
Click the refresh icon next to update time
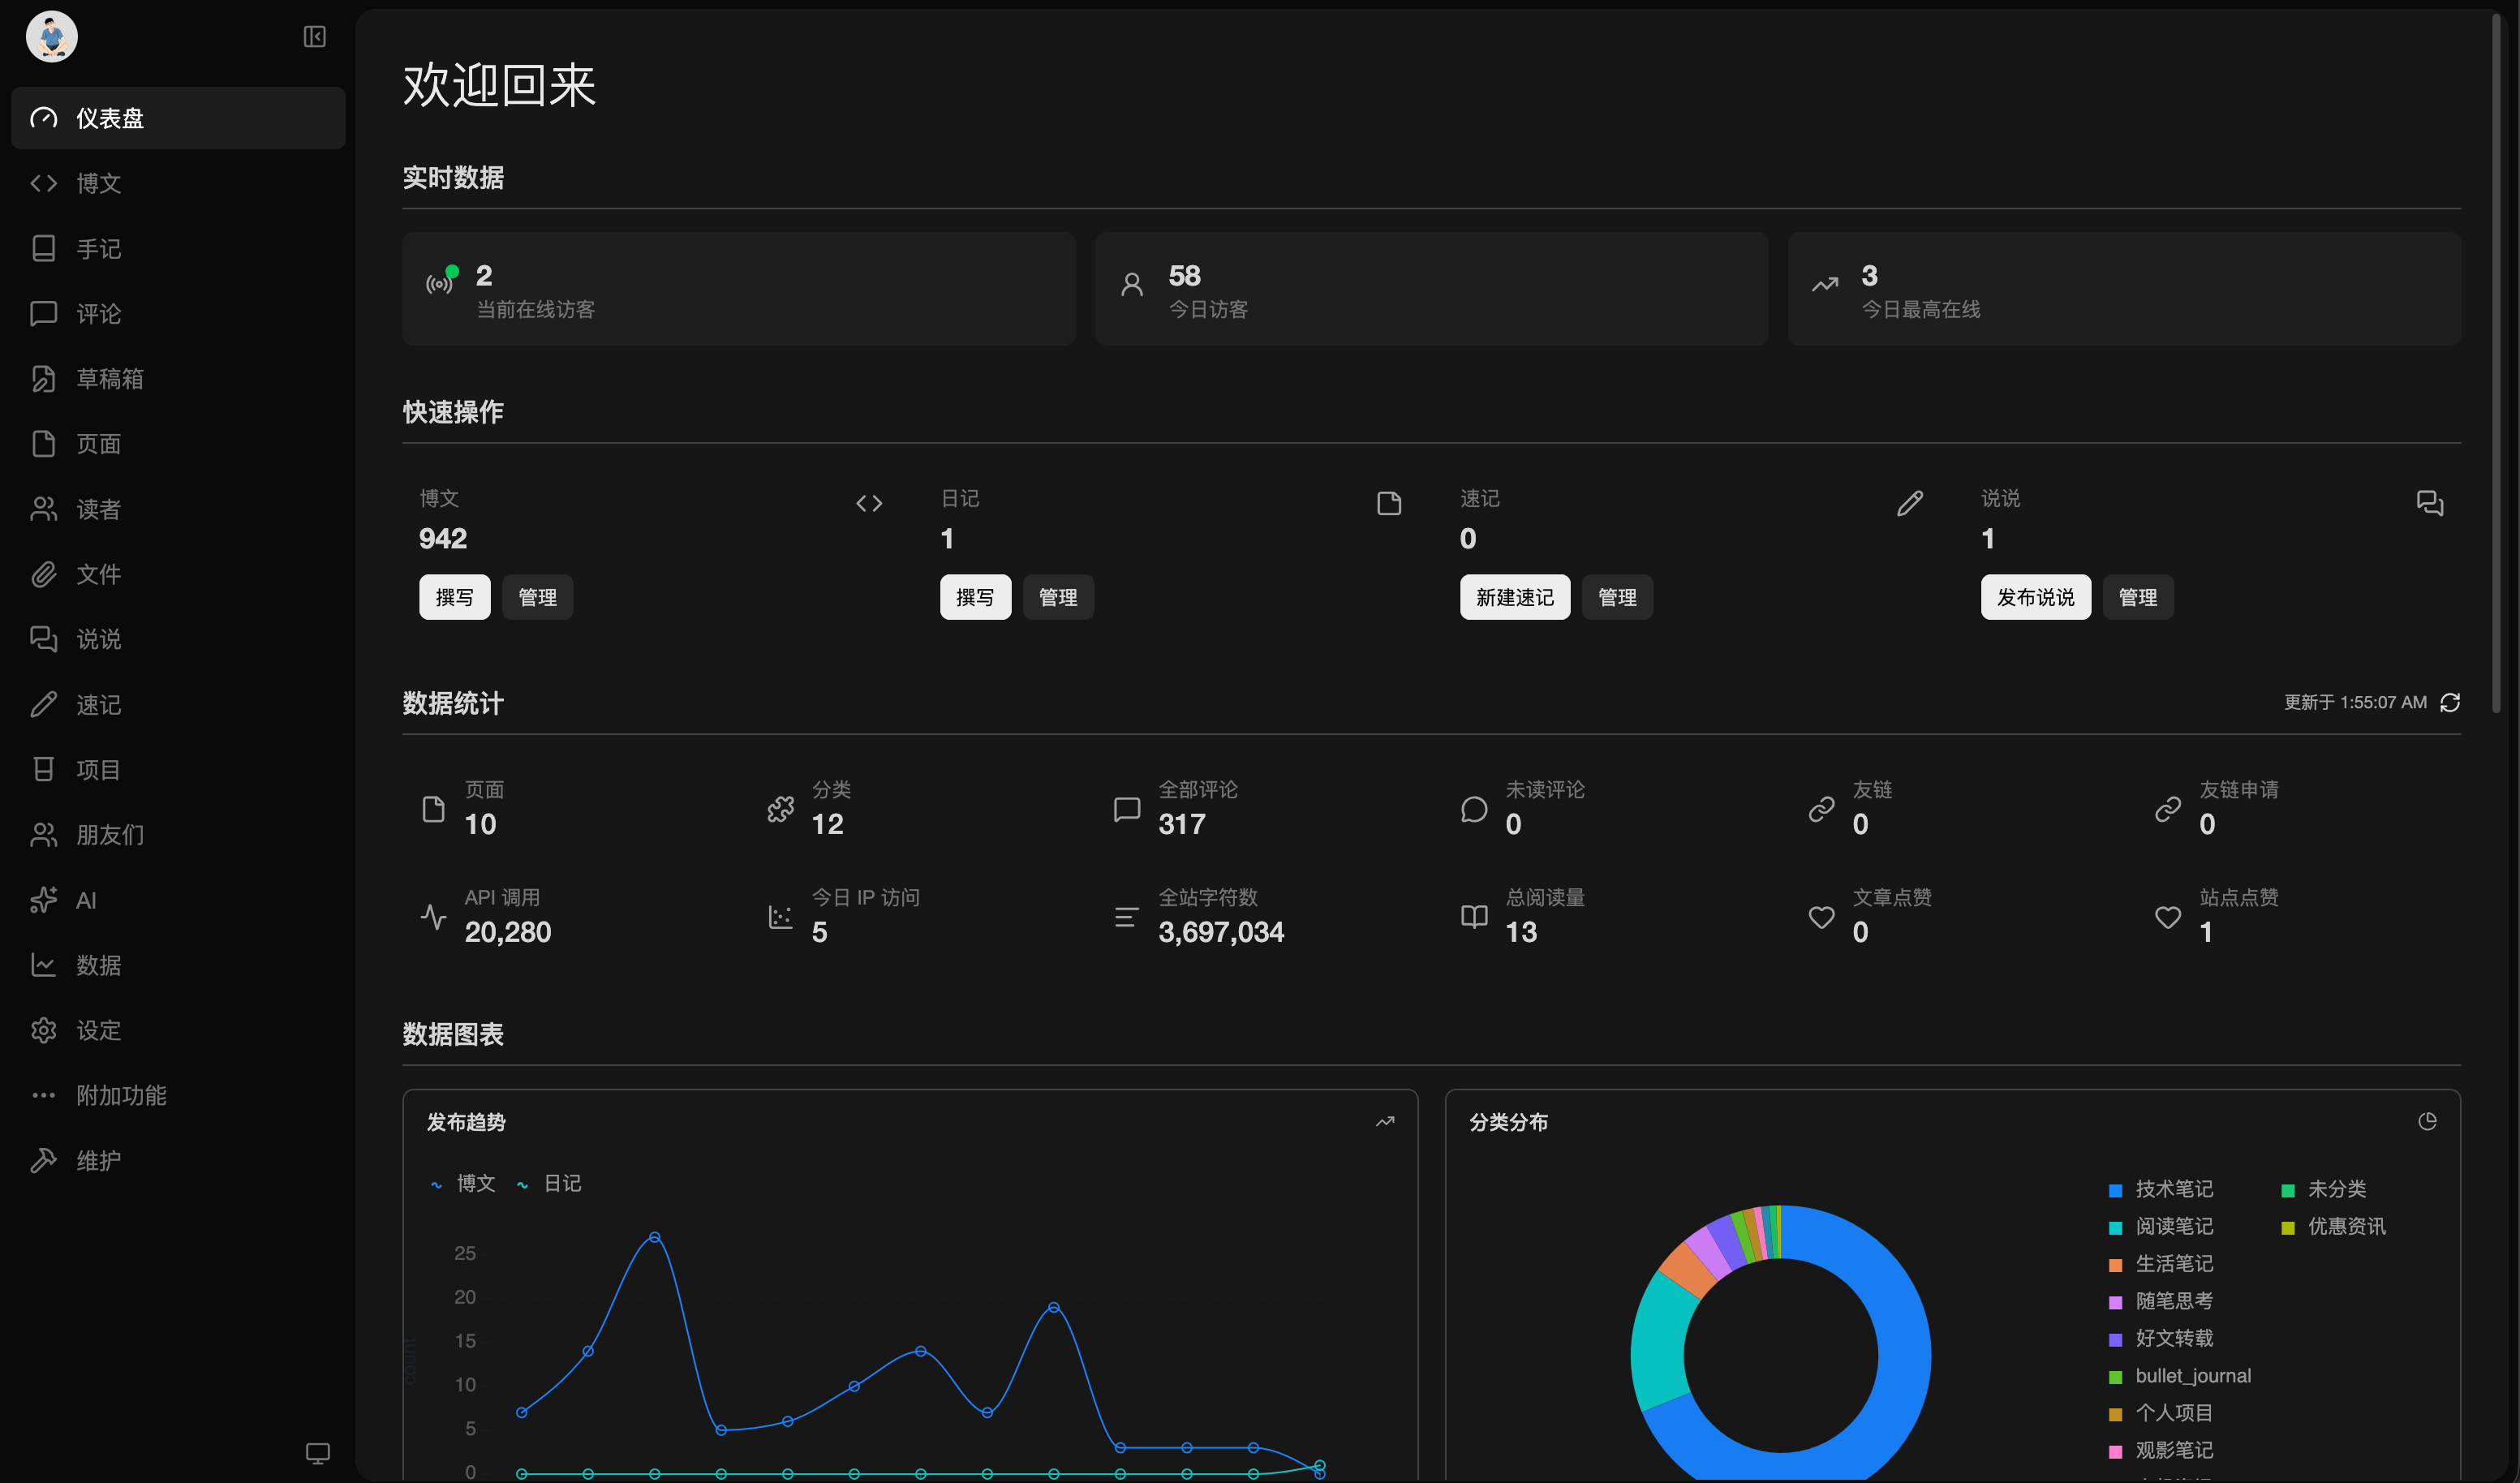(x=2450, y=703)
